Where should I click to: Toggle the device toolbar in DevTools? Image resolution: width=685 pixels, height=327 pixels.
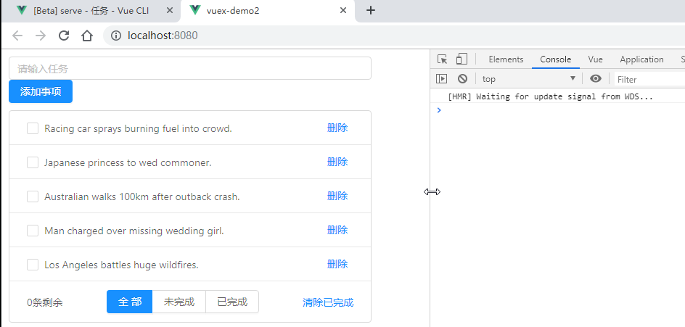pyautogui.click(x=462, y=59)
